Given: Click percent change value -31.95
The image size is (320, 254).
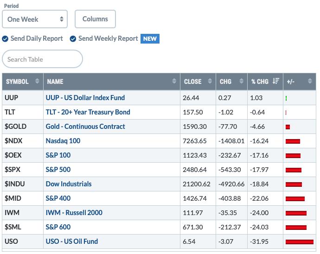Looking at the screenshot, I should pos(259,241).
